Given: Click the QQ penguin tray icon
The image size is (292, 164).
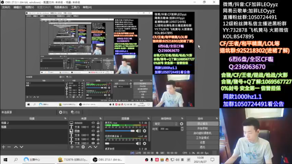Looking at the screenshot, I should [x=167, y=160].
